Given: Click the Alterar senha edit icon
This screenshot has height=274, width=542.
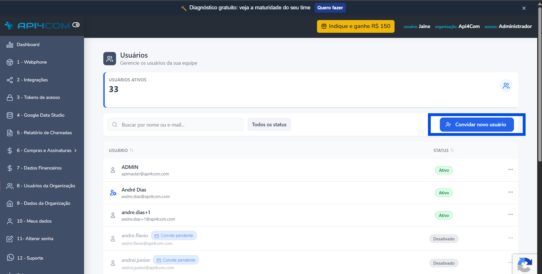Looking at the screenshot, I should click(10, 239).
